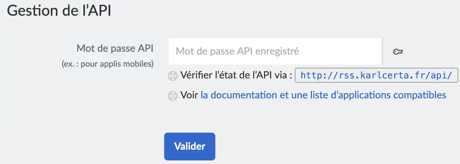Click the Mot de passe API label
The width and height of the screenshot is (460, 164).
115,48
